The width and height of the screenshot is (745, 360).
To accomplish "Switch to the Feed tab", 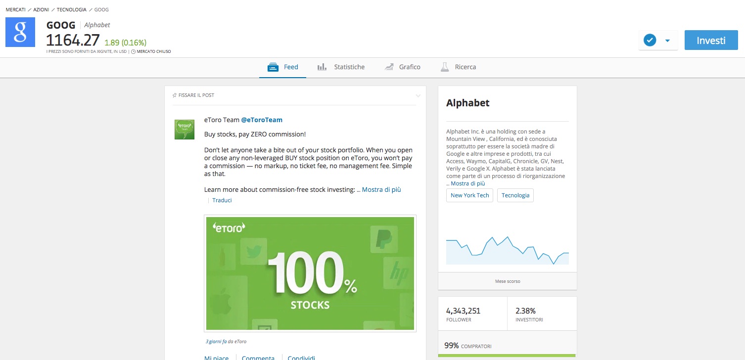I will pyautogui.click(x=283, y=67).
